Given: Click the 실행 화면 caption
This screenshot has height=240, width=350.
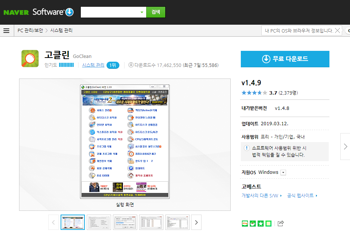Looking at the screenshot, I should pyautogui.click(x=125, y=204).
